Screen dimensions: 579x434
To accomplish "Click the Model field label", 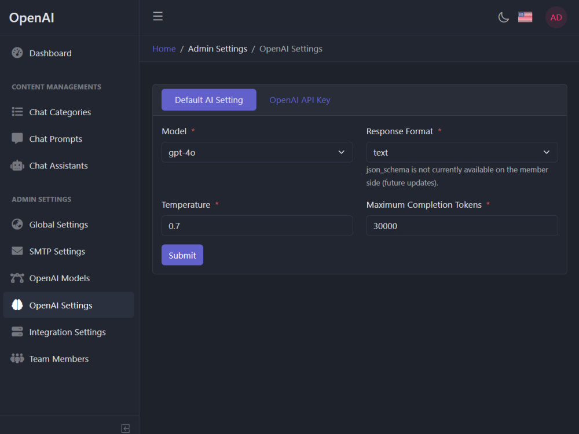I will 174,131.
